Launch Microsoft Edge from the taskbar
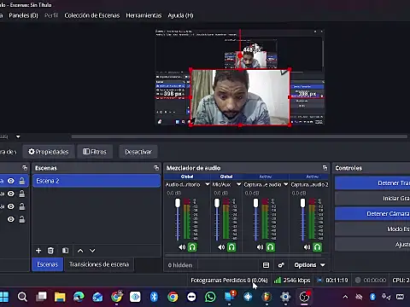 tap(79, 297)
